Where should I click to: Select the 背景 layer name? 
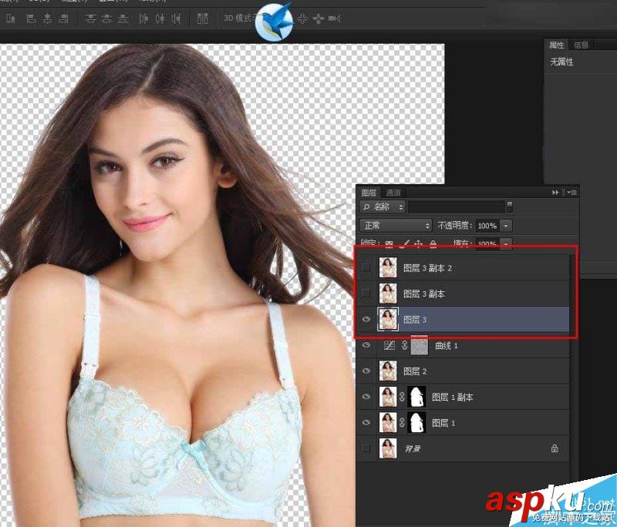413,448
